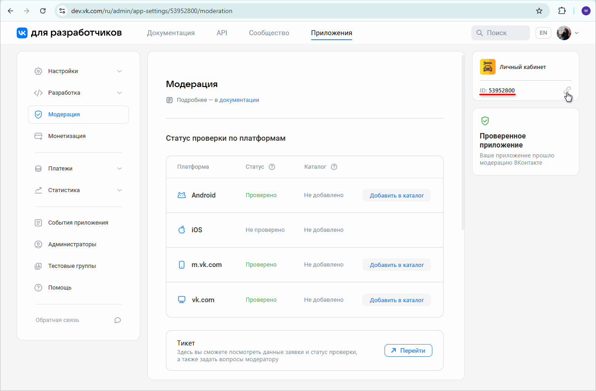Click the VK developers logo
This screenshot has height=391, width=596.
22,32
